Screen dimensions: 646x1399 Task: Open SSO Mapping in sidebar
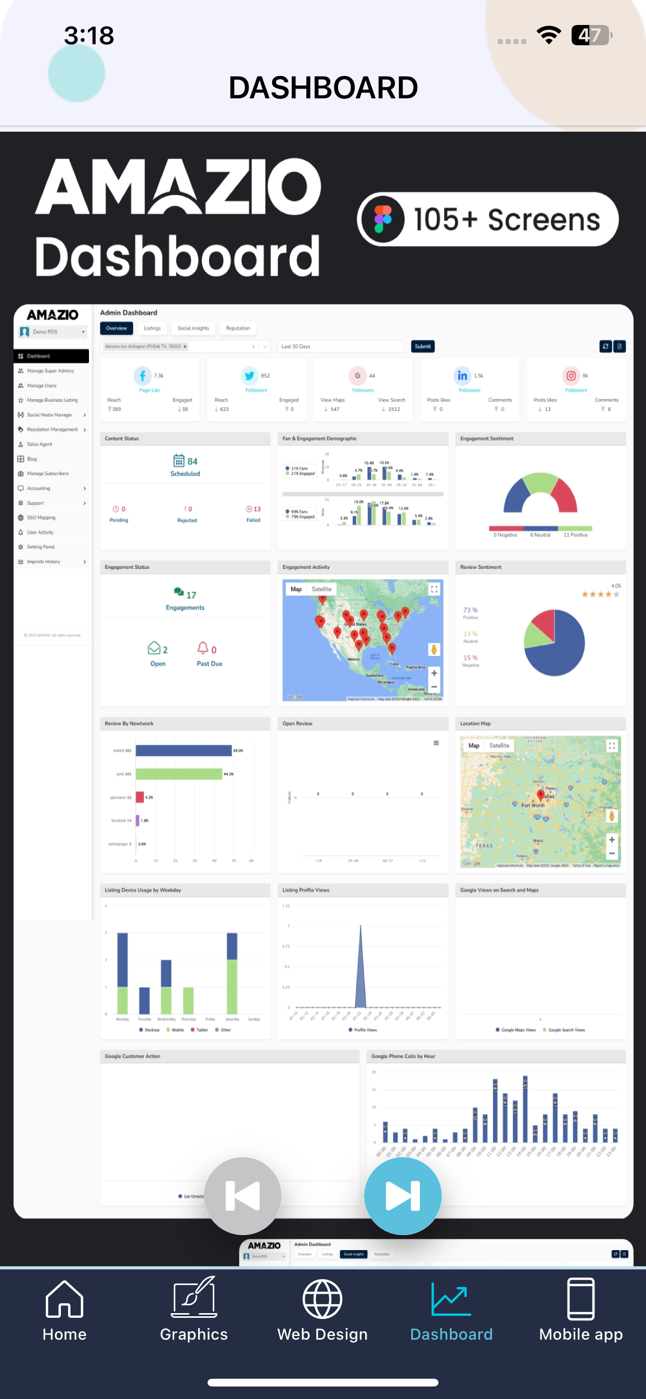pos(51,517)
